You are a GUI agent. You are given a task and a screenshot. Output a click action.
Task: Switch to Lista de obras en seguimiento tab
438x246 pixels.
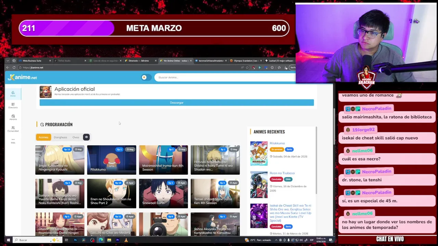point(105,60)
